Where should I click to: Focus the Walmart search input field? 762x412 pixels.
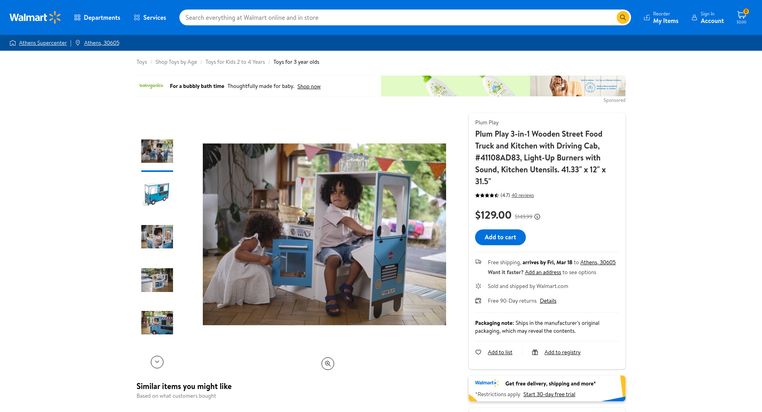click(x=397, y=17)
